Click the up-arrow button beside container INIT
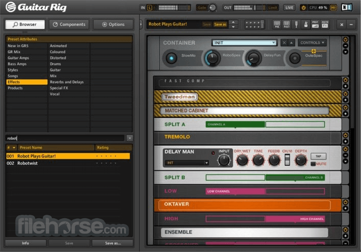 [x=291, y=43]
